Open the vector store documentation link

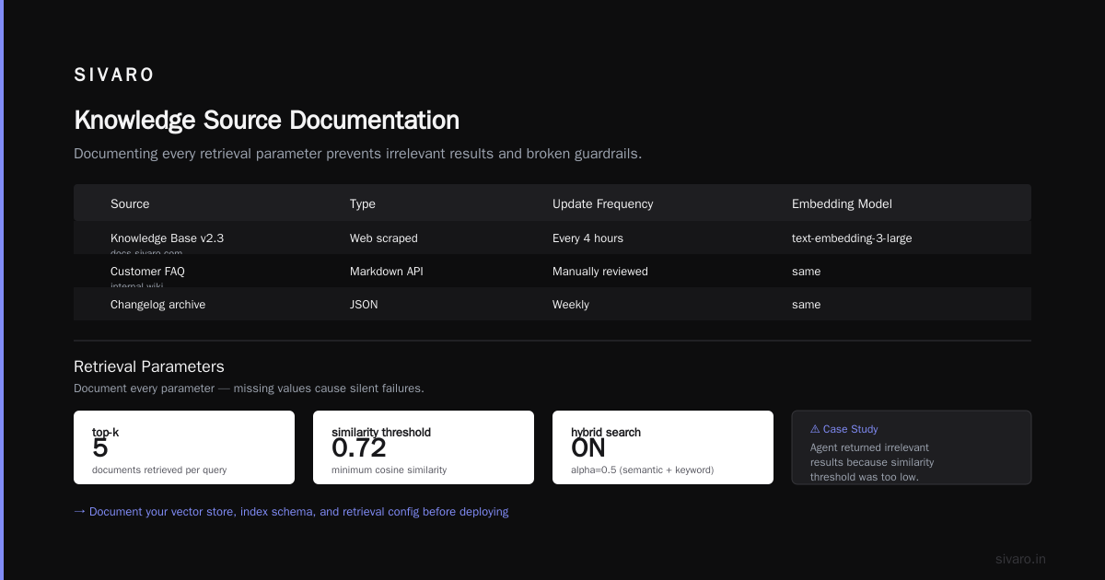(298, 511)
